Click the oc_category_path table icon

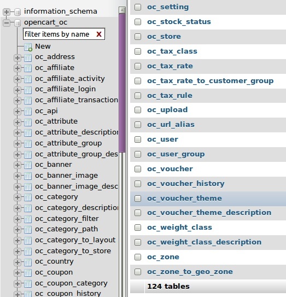pos(28,230)
